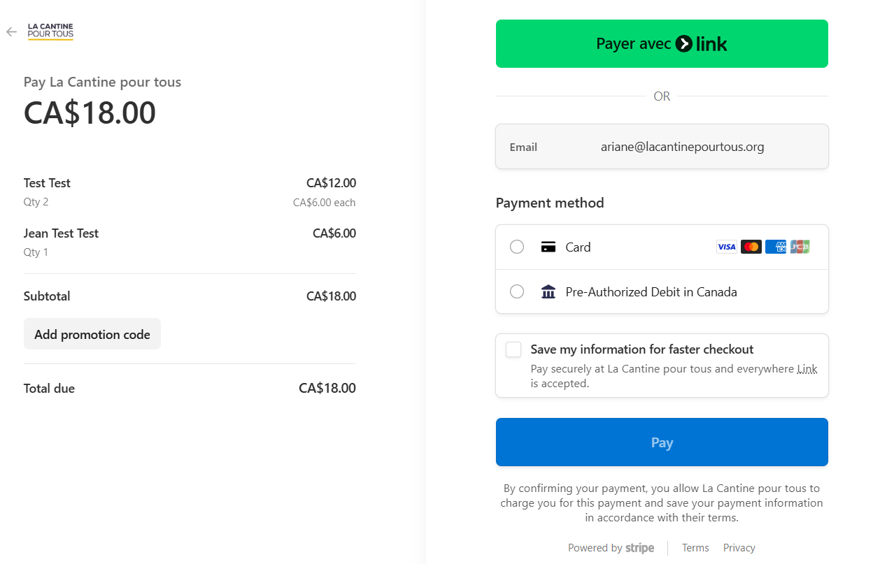Click Add promotion code button
This screenshot has width=894, height=564.
92,334
